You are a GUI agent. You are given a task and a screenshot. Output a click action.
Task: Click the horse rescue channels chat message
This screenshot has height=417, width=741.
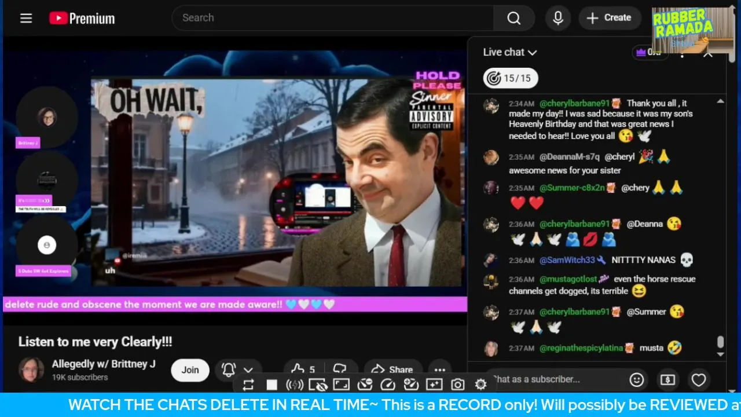(602, 285)
